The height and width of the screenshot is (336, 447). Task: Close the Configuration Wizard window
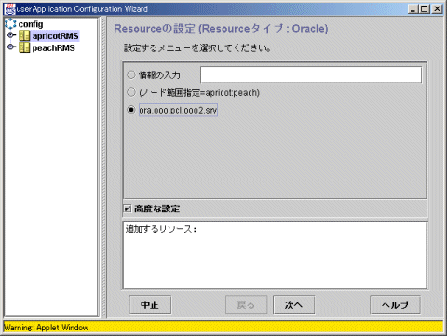coord(437,9)
